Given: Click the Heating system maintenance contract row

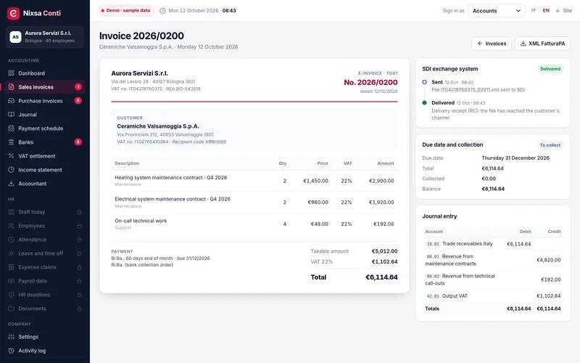Looking at the screenshot, I should (x=254, y=181).
